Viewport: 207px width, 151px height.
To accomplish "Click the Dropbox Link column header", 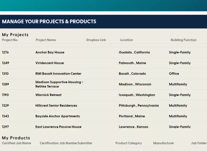I will pos(96,40).
